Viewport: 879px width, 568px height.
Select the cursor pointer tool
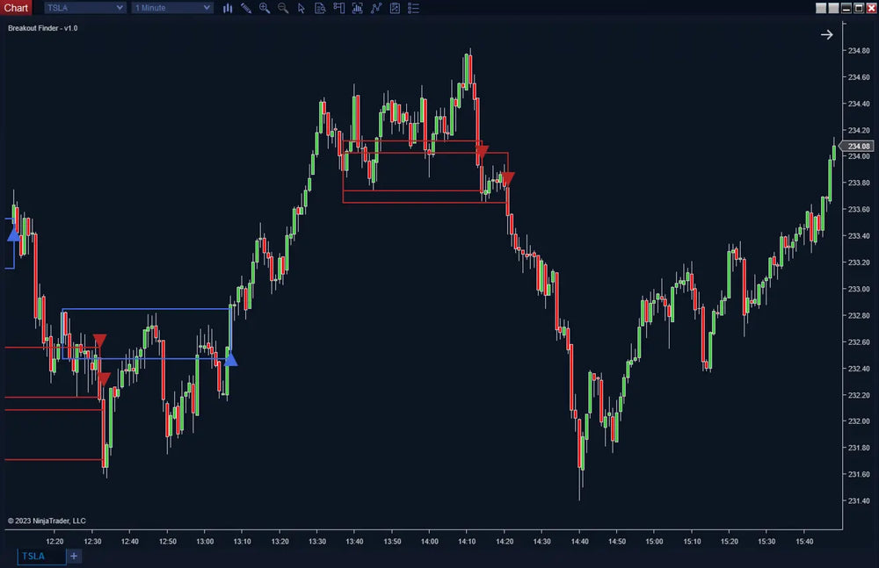301,8
